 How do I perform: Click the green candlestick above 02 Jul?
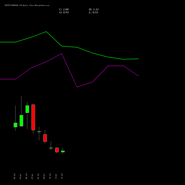pyautogui.click(x=16, y=125)
